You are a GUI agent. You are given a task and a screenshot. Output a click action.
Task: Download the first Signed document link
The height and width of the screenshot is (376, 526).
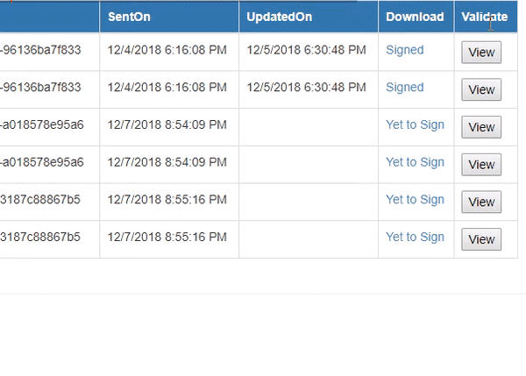click(404, 50)
